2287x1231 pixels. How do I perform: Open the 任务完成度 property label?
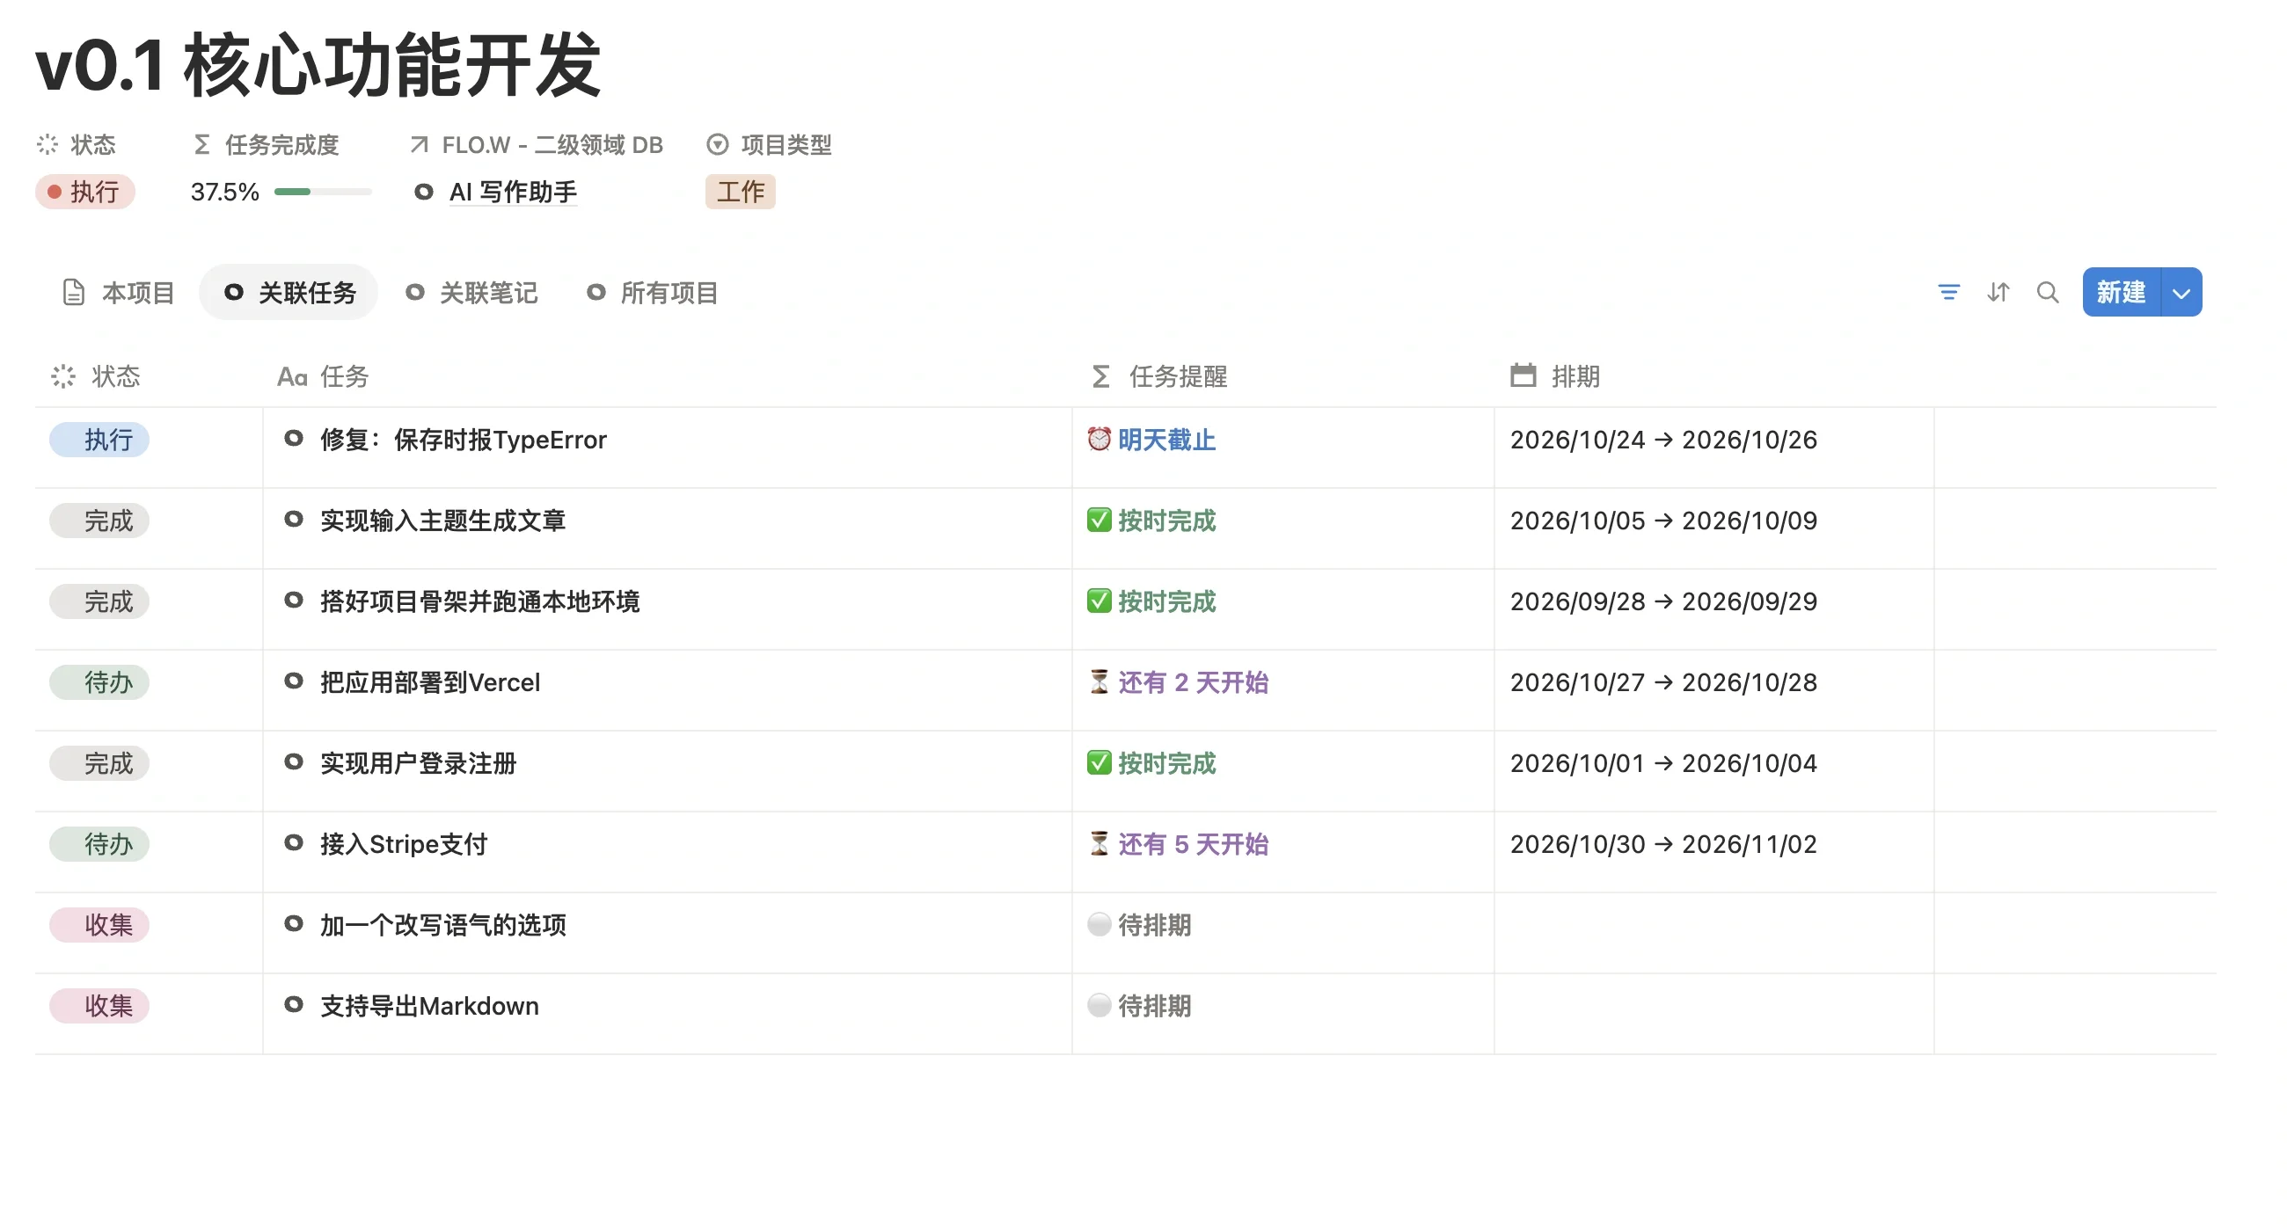coord(266,145)
